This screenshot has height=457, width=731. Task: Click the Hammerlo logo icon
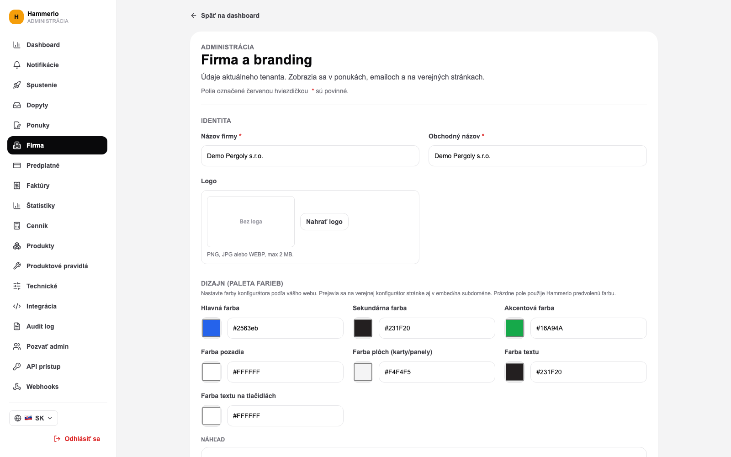pos(16,17)
